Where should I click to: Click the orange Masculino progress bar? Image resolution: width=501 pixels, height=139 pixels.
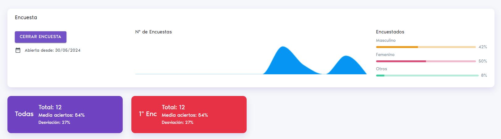pos(426,47)
